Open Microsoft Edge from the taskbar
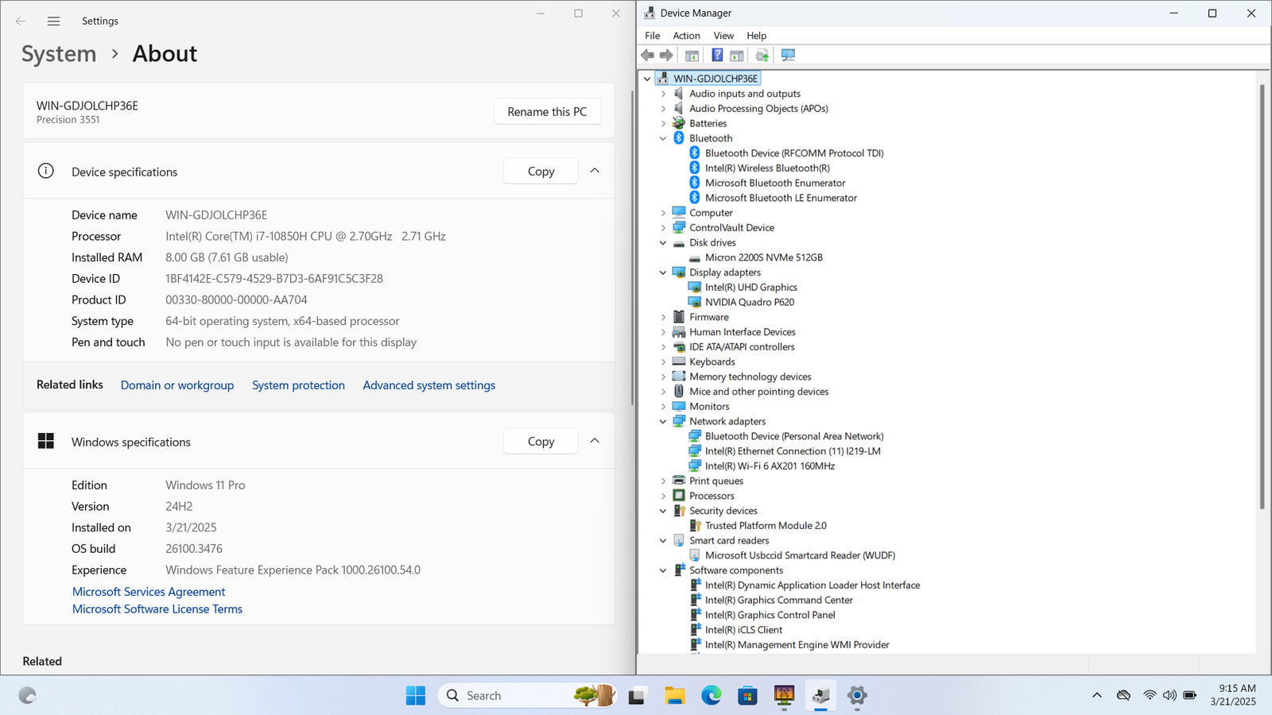Image resolution: width=1272 pixels, height=715 pixels. pos(711,696)
